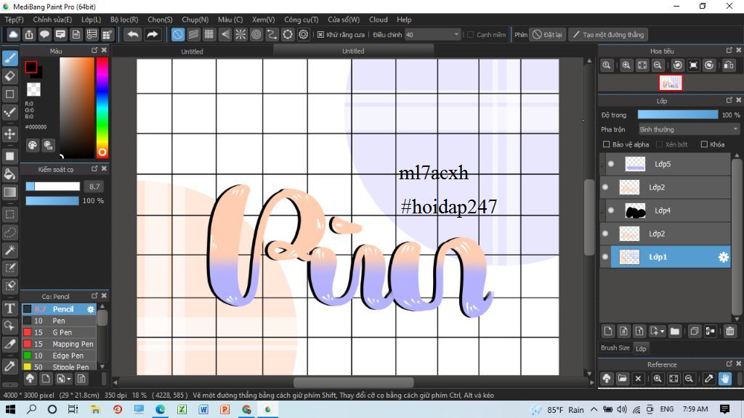Screen dimensions: 744x418
Task: Select the Brush tool in left toolbar
Action: pyautogui.click(x=10, y=58)
